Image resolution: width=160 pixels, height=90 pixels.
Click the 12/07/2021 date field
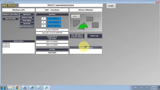click(x=52, y=53)
